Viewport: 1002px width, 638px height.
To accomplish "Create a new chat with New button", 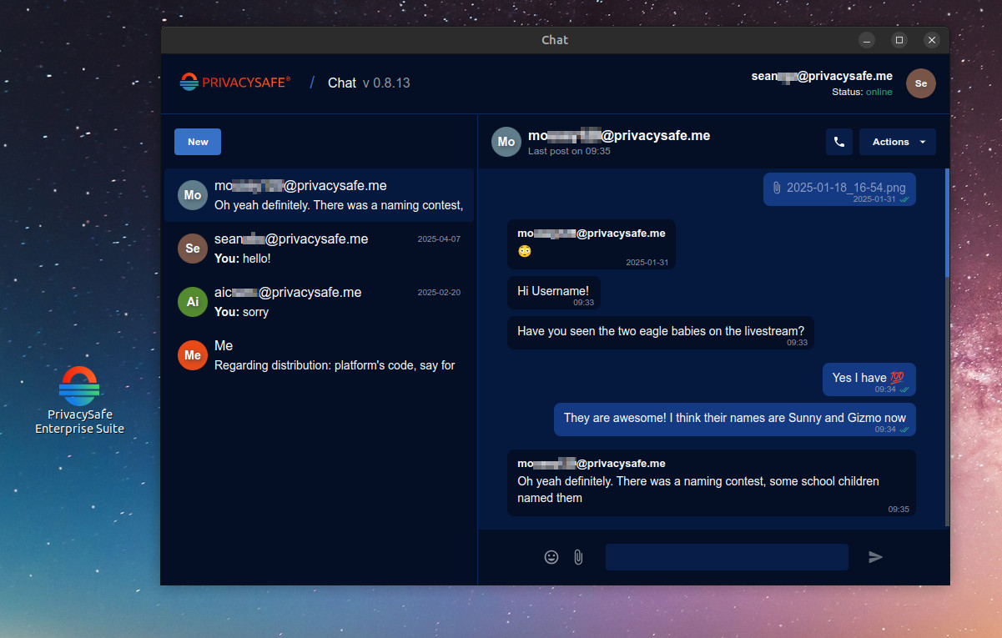I will point(198,142).
